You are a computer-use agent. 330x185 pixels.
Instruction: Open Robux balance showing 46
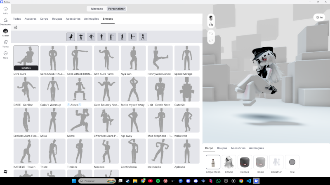coord(319,17)
